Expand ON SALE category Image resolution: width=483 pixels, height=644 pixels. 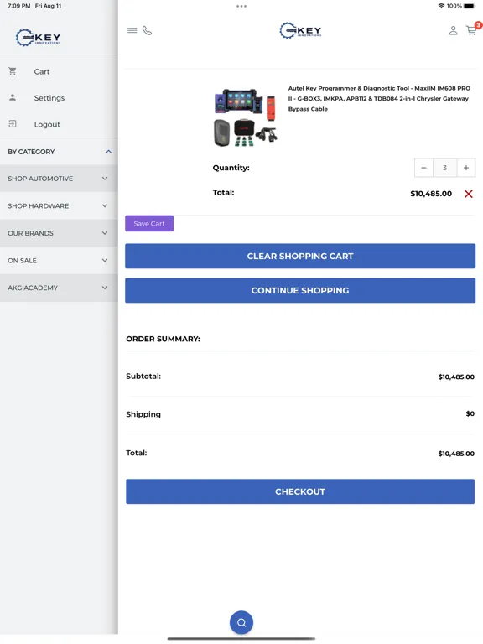(x=59, y=261)
